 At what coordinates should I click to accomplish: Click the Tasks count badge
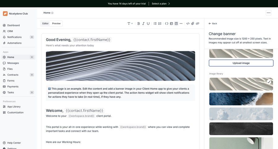(x=32, y=92)
